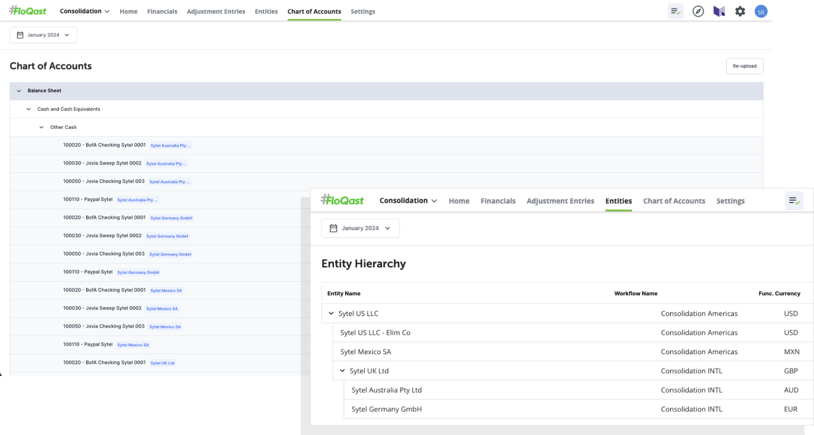Select active Entities tab in front window

click(x=619, y=201)
